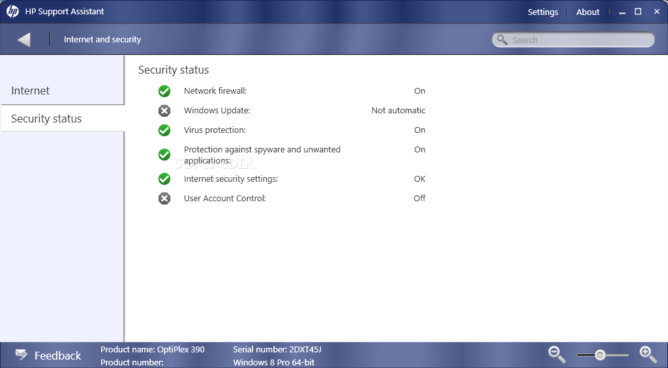668x368 pixels.
Task: Click the HP logo icon
Action: [x=12, y=12]
